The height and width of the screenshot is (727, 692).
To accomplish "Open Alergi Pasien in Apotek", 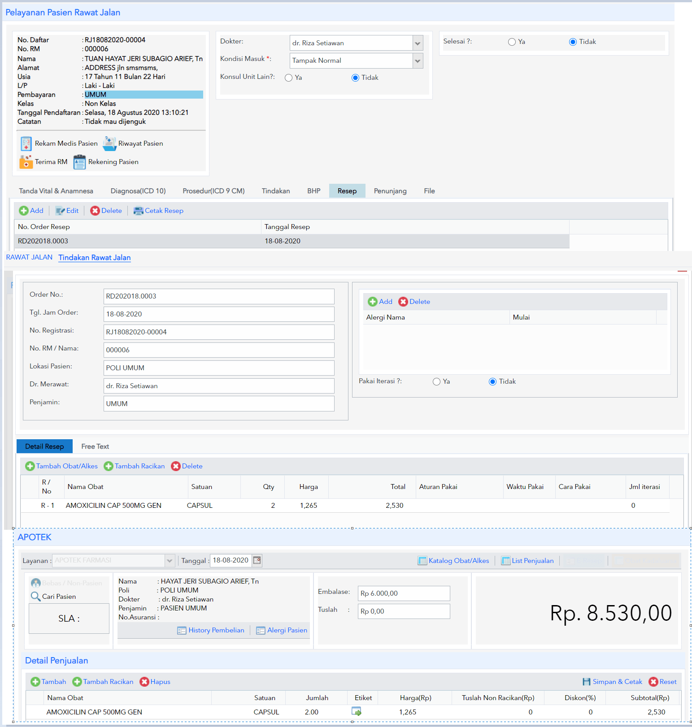I will click(x=282, y=630).
